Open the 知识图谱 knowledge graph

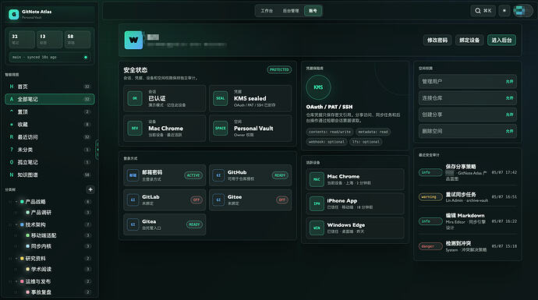point(50,175)
